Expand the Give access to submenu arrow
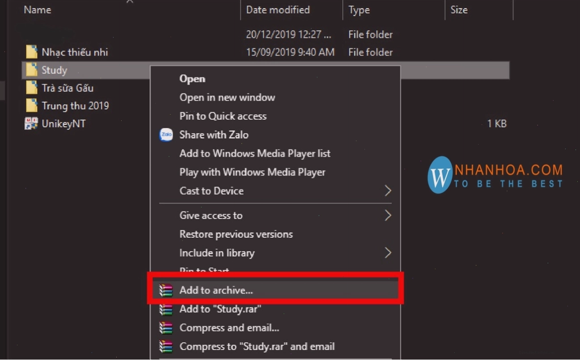The width and height of the screenshot is (580, 360). pyautogui.click(x=388, y=215)
